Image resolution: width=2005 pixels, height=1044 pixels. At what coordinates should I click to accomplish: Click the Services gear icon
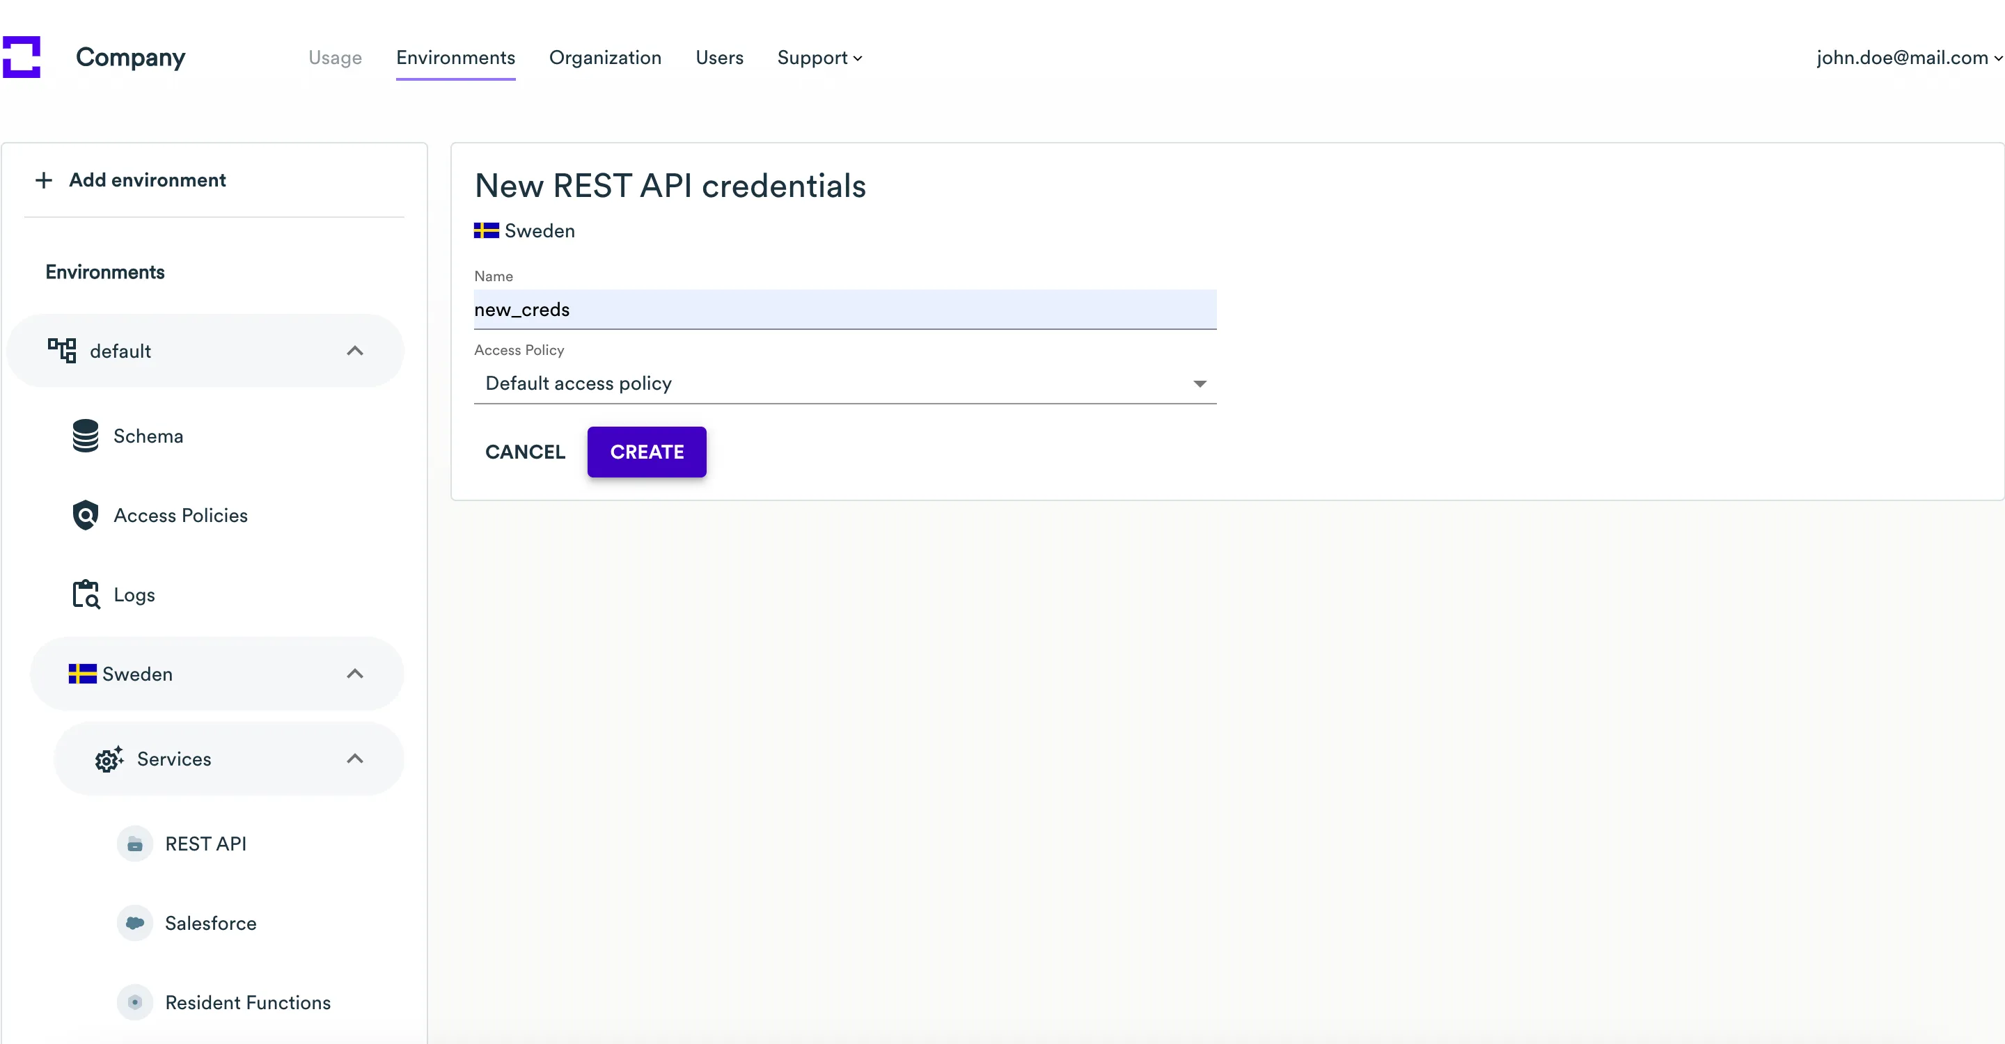coord(109,759)
